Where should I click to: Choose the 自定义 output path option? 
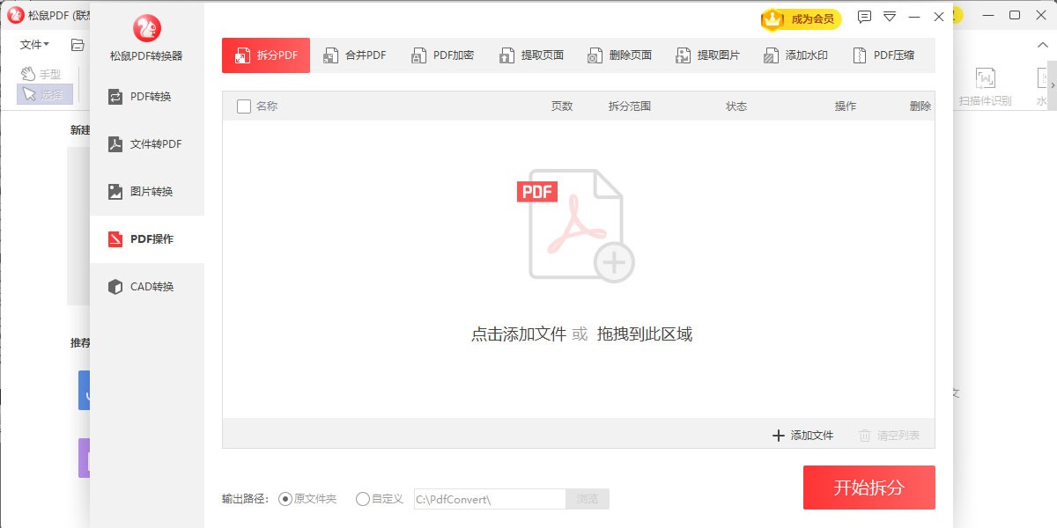[x=363, y=499]
